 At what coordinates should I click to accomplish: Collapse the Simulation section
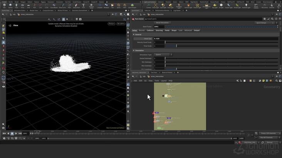(x=134, y=51)
